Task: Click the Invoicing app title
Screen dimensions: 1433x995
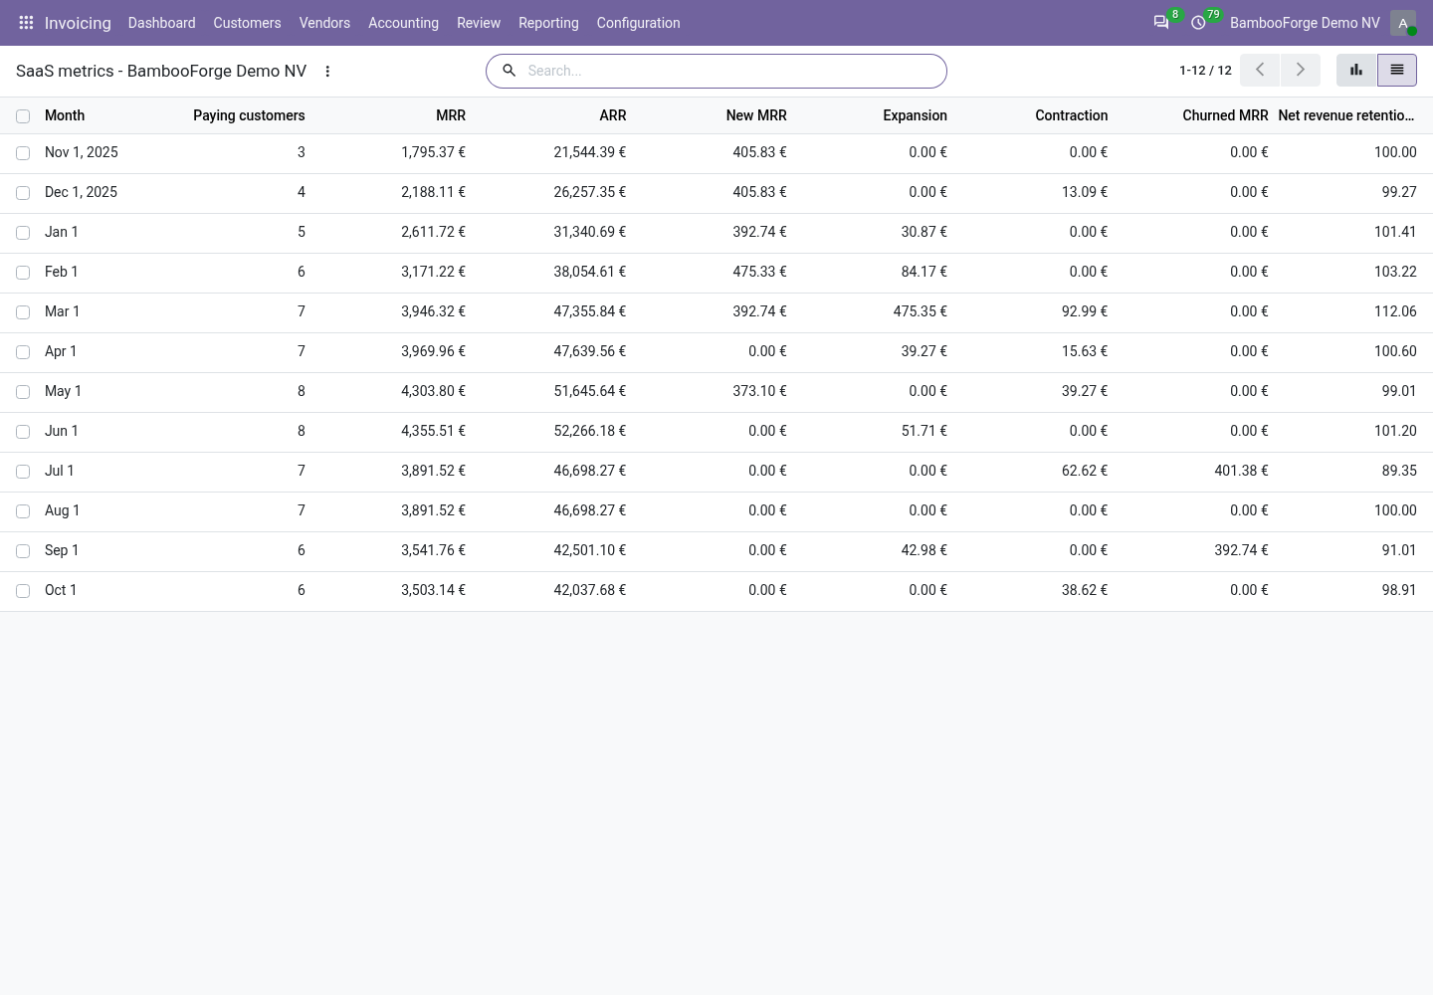Action: (x=78, y=22)
